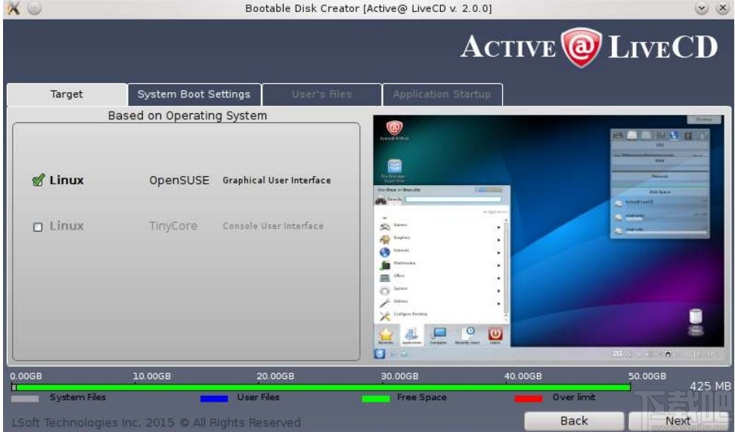Click the '0.00GB' scale label
The height and width of the screenshot is (432, 735).
pyautogui.click(x=26, y=376)
